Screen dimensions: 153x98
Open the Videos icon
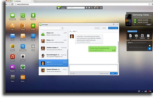[13, 77]
